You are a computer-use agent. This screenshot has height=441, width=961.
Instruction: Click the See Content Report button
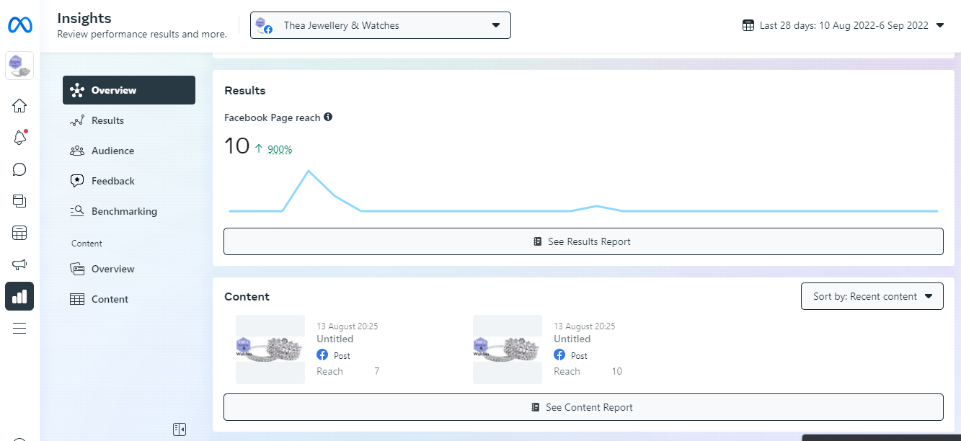pyautogui.click(x=583, y=407)
